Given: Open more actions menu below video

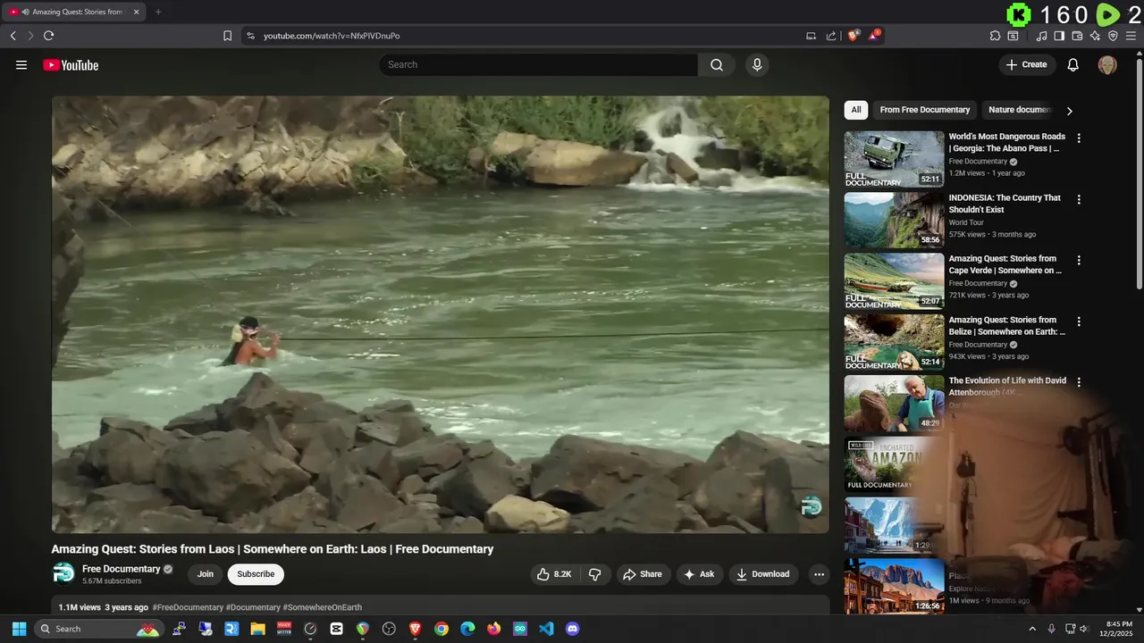Looking at the screenshot, I should click(x=818, y=574).
